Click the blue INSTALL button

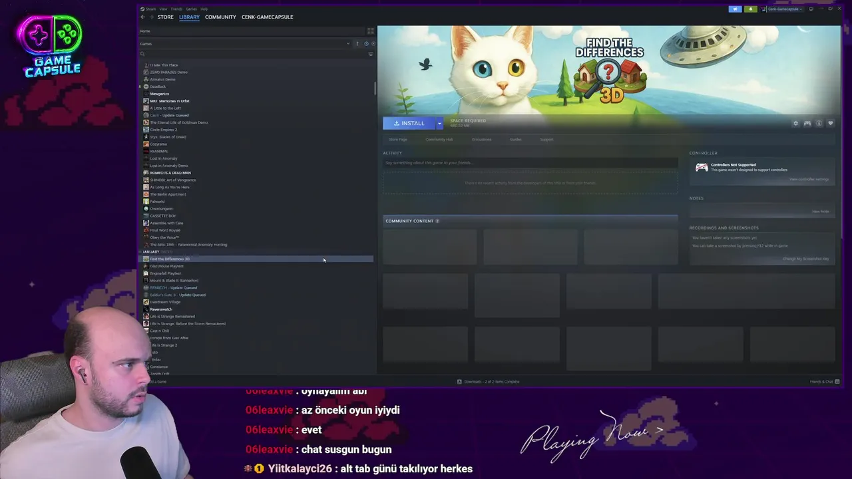click(x=409, y=123)
